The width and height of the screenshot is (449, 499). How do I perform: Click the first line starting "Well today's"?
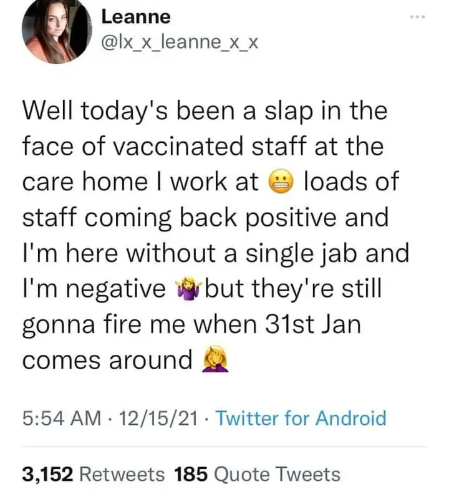[x=205, y=111]
